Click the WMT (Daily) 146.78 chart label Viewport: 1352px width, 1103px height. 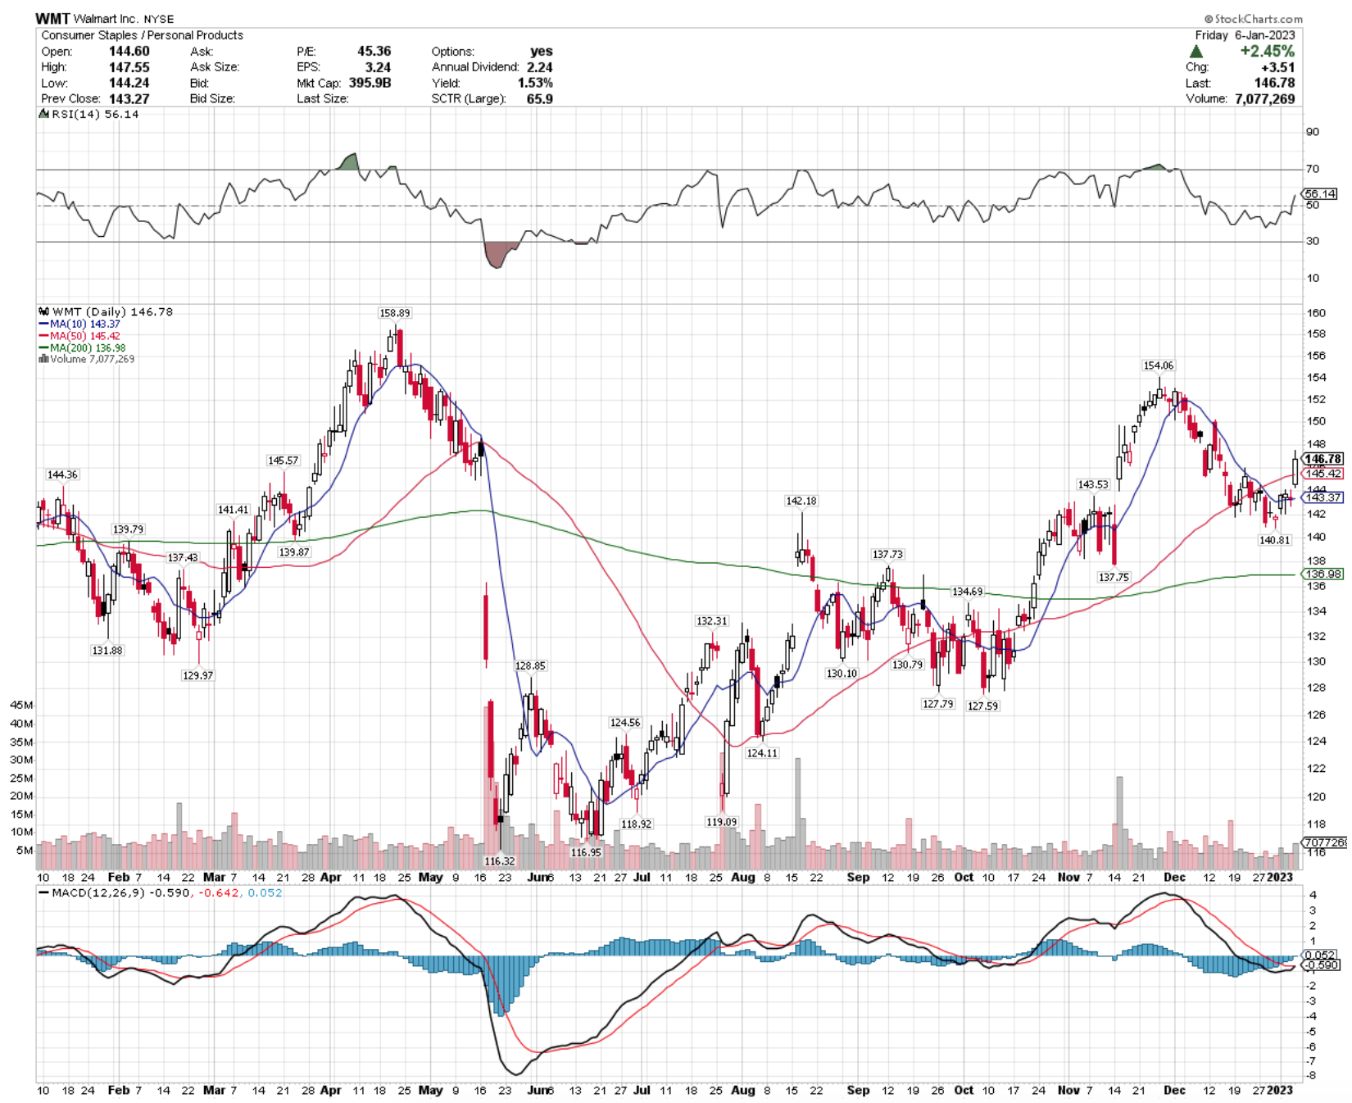coord(112,312)
